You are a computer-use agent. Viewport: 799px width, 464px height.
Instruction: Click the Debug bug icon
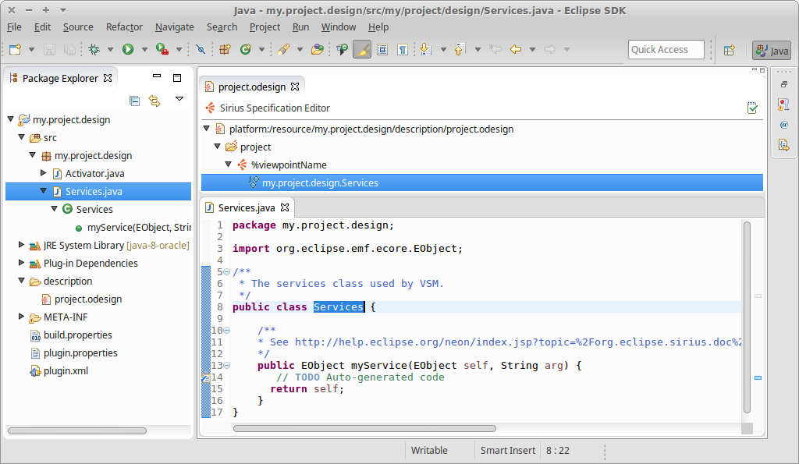[x=94, y=49]
